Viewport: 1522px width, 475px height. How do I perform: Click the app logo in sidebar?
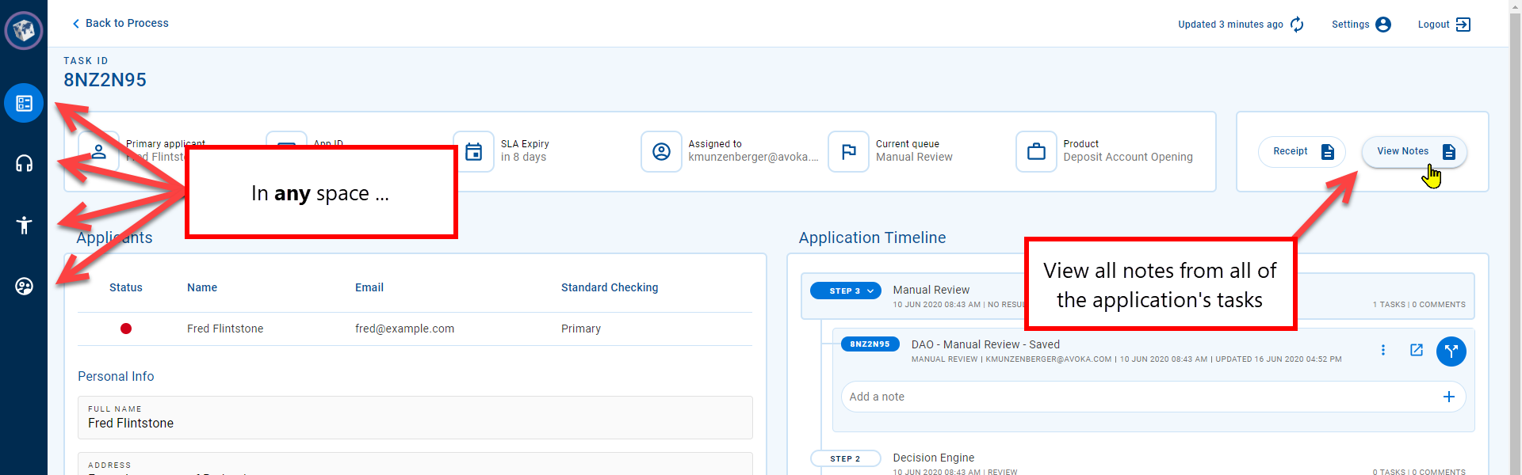coord(24,31)
